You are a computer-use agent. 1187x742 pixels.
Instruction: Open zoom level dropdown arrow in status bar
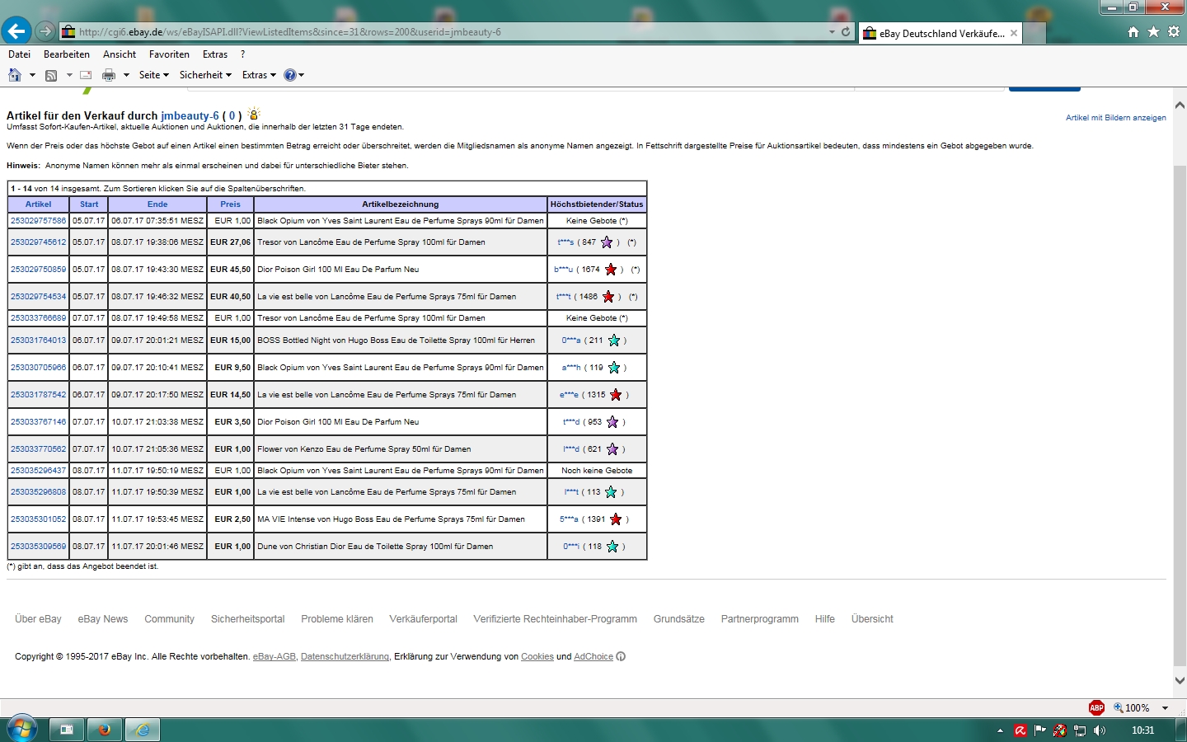pyautogui.click(x=1165, y=708)
